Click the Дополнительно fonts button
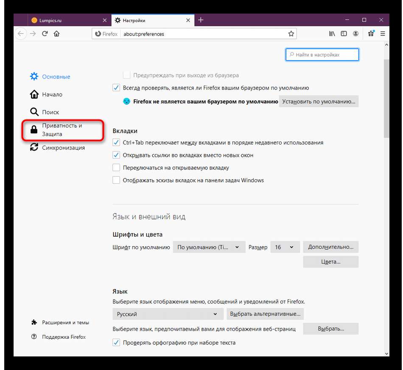 tap(331, 247)
